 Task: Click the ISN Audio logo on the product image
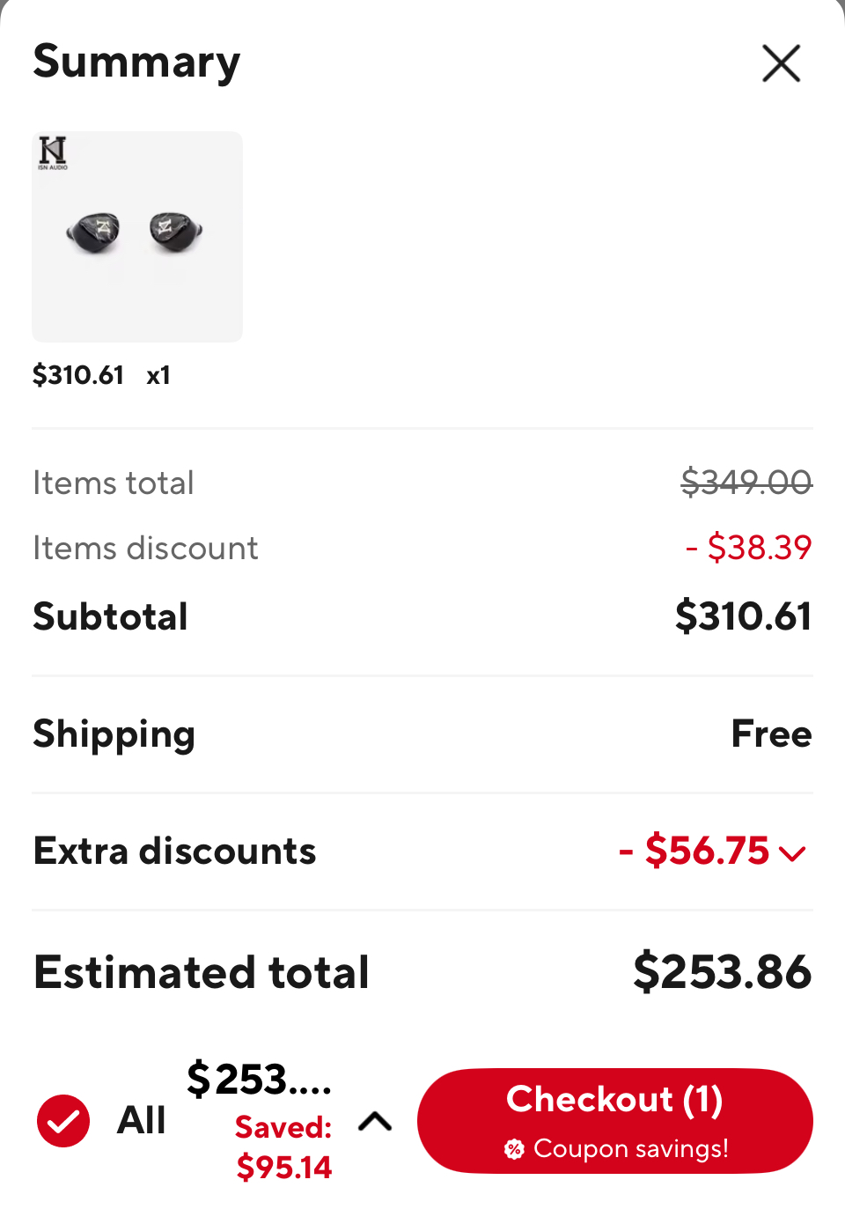[x=53, y=152]
